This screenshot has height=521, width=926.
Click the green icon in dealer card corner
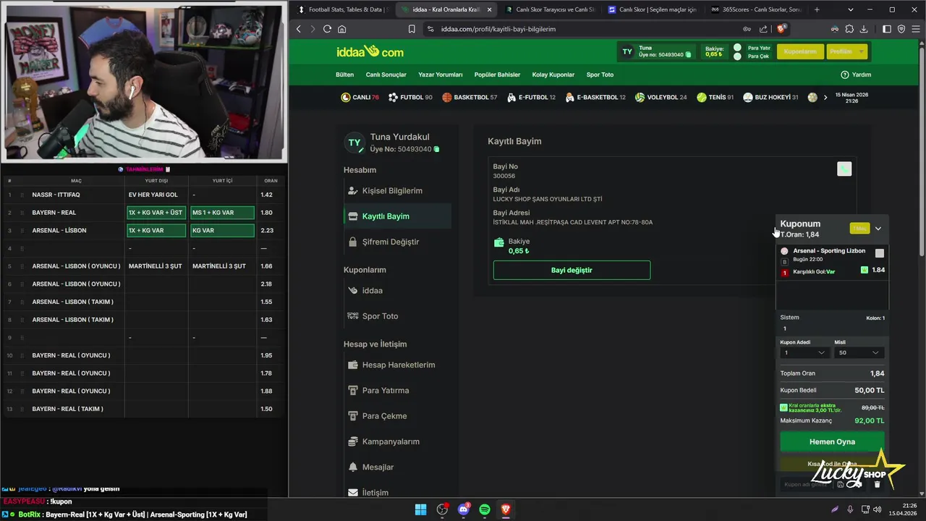click(x=844, y=169)
